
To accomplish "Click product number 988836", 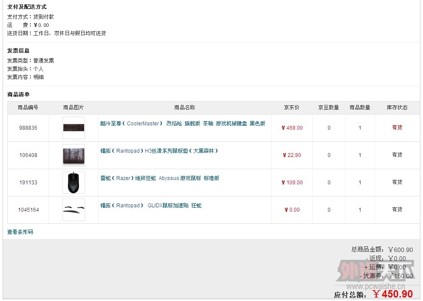I will 28,128.
